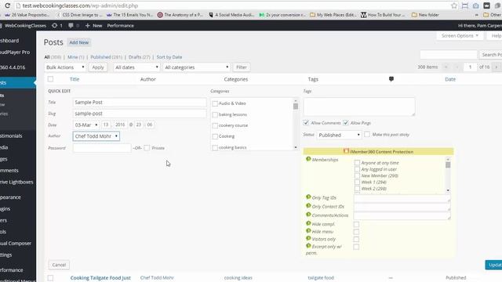
Task: Bookmark this page with the star icon
Action: point(454,5)
